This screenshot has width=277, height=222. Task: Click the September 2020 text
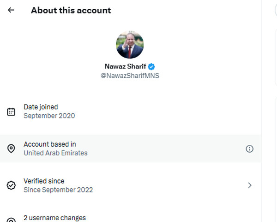[x=49, y=116]
